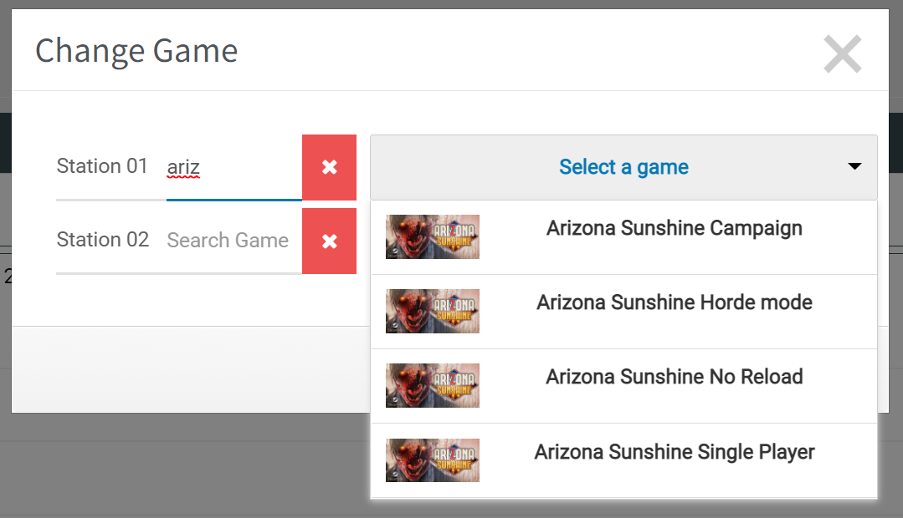Clear Station 02 with red X button
This screenshot has width=903, height=518.
(x=329, y=241)
